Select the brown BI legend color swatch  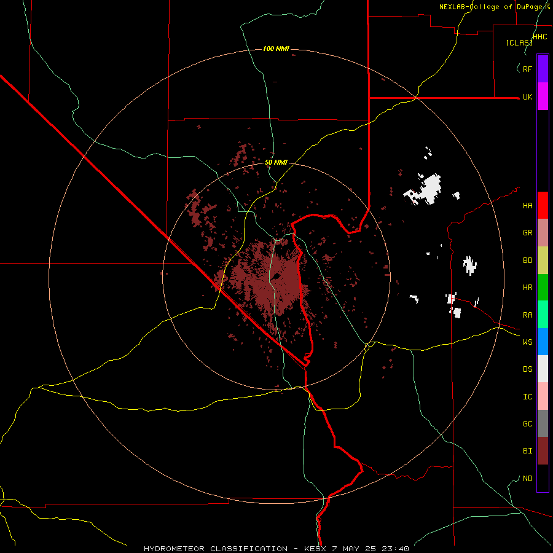point(543,451)
